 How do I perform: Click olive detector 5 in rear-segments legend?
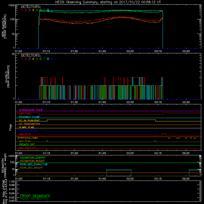pos(37,59)
